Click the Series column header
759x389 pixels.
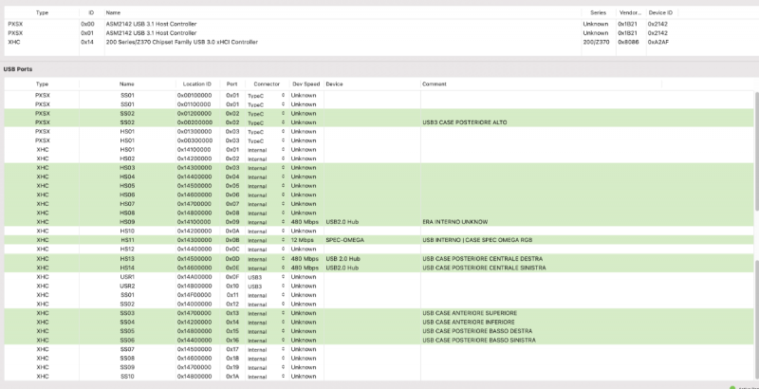point(595,12)
